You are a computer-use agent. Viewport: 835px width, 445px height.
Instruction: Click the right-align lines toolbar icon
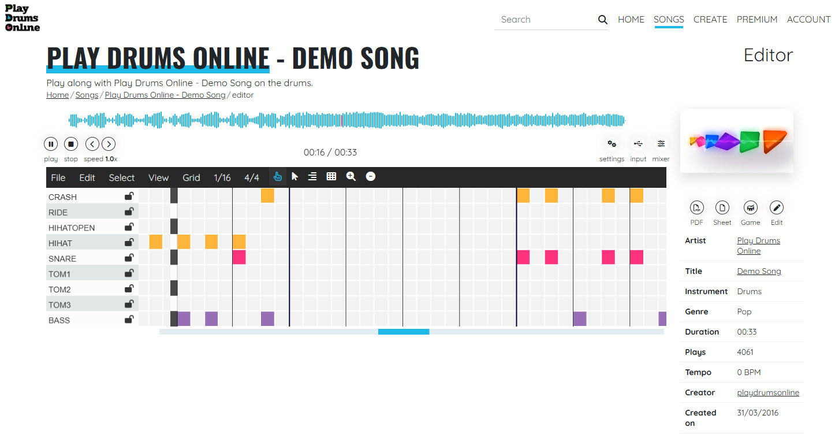point(312,177)
